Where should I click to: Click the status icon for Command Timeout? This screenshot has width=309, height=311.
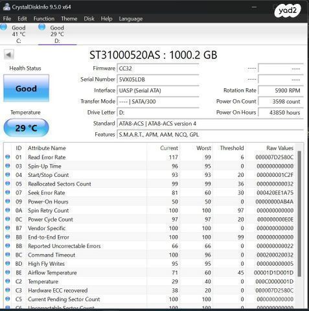(x=8, y=255)
